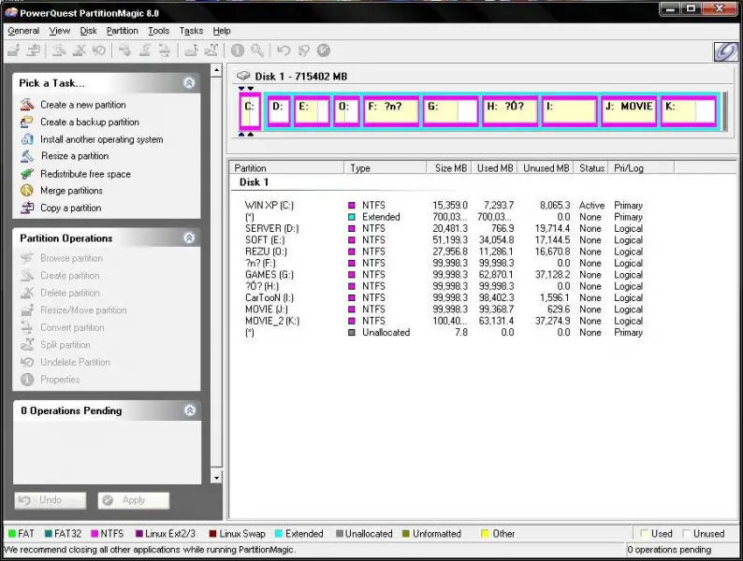This screenshot has width=743, height=561.
Task: Click the sidebar scrollbar down arrow
Action: (x=216, y=478)
